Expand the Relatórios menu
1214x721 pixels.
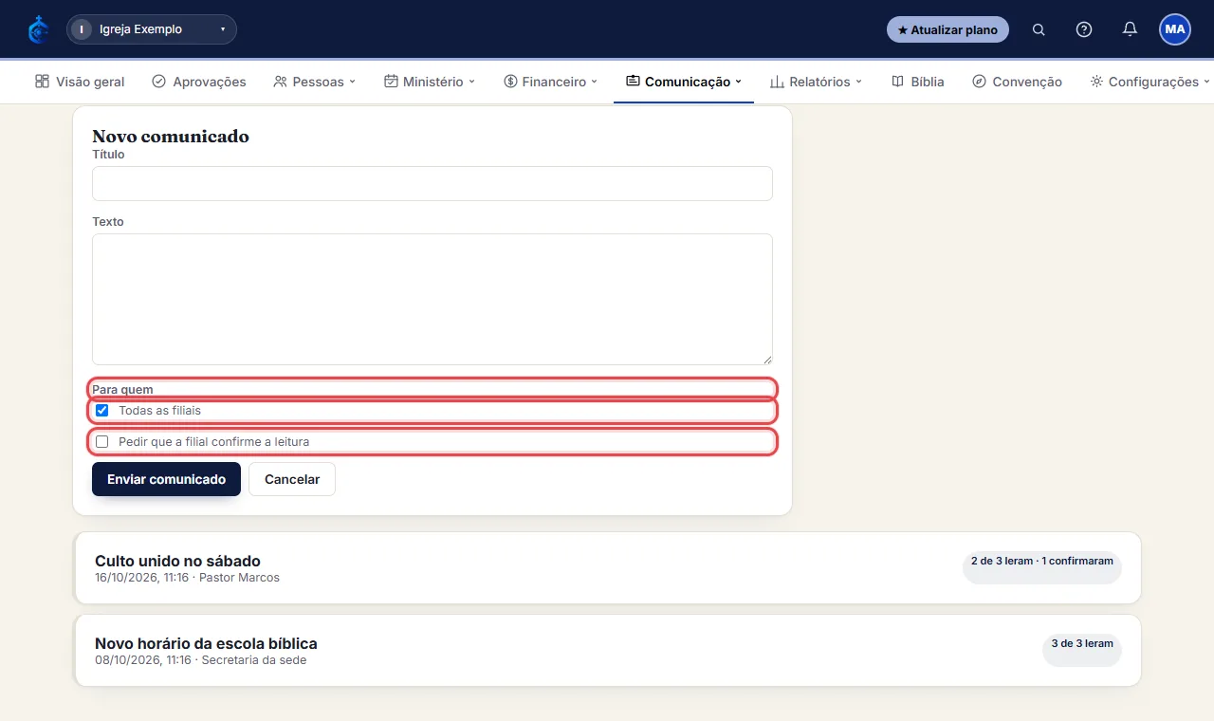[x=816, y=82]
